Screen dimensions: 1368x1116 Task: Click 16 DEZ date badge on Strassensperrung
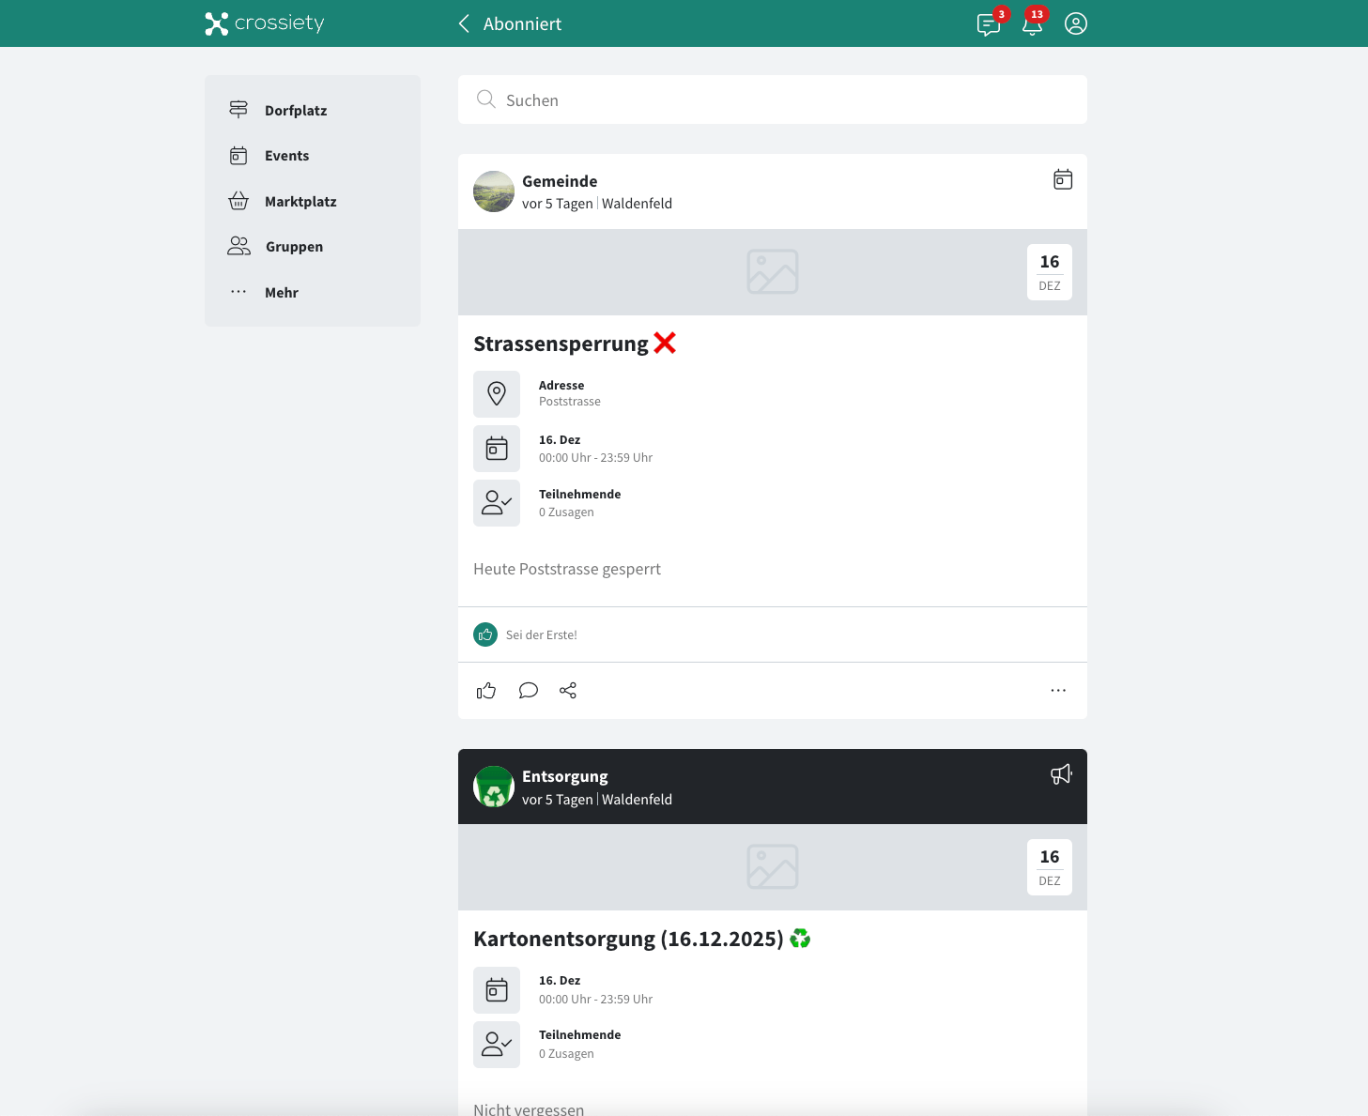point(1050,272)
